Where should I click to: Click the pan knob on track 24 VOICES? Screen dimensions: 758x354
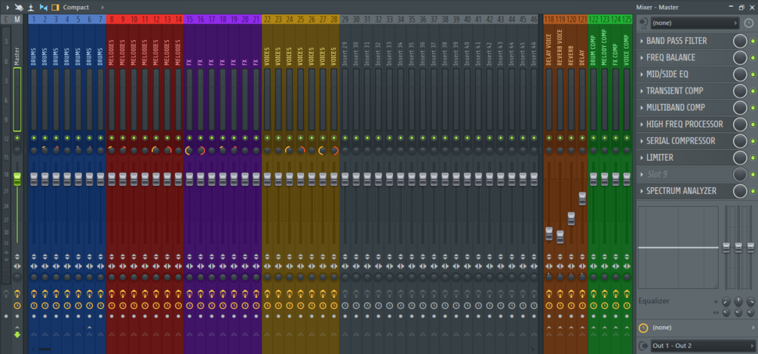pos(290,150)
